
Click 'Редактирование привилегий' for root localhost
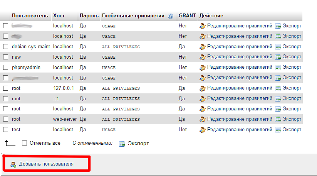click(240, 109)
